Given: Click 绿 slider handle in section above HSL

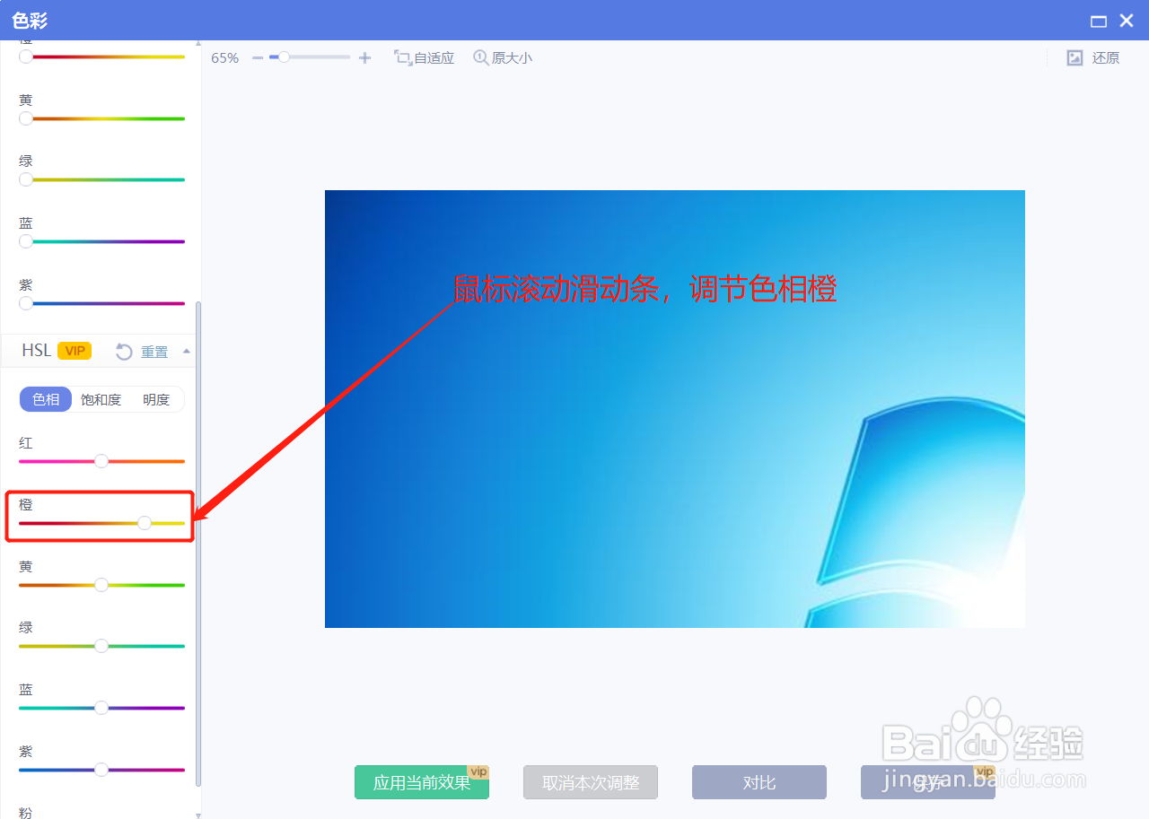Looking at the screenshot, I should tap(26, 179).
